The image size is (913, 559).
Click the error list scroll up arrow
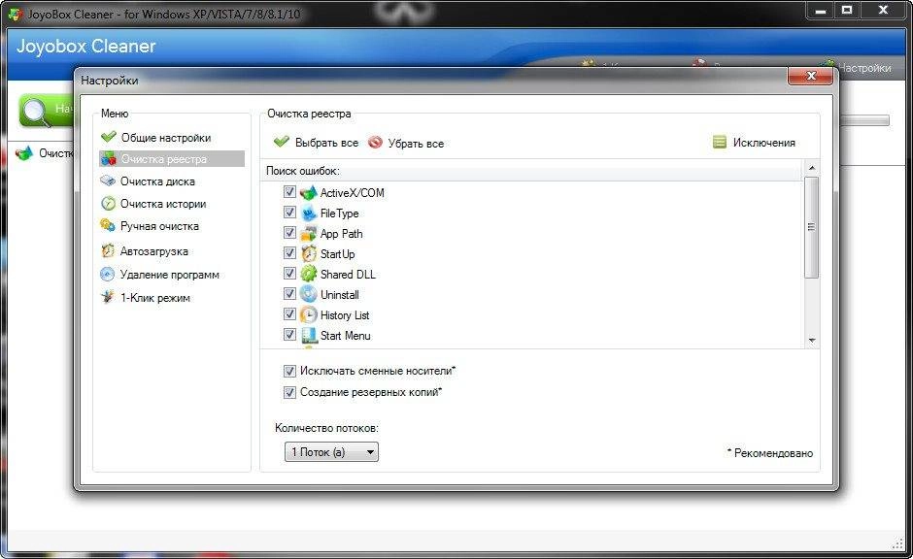click(x=812, y=168)
